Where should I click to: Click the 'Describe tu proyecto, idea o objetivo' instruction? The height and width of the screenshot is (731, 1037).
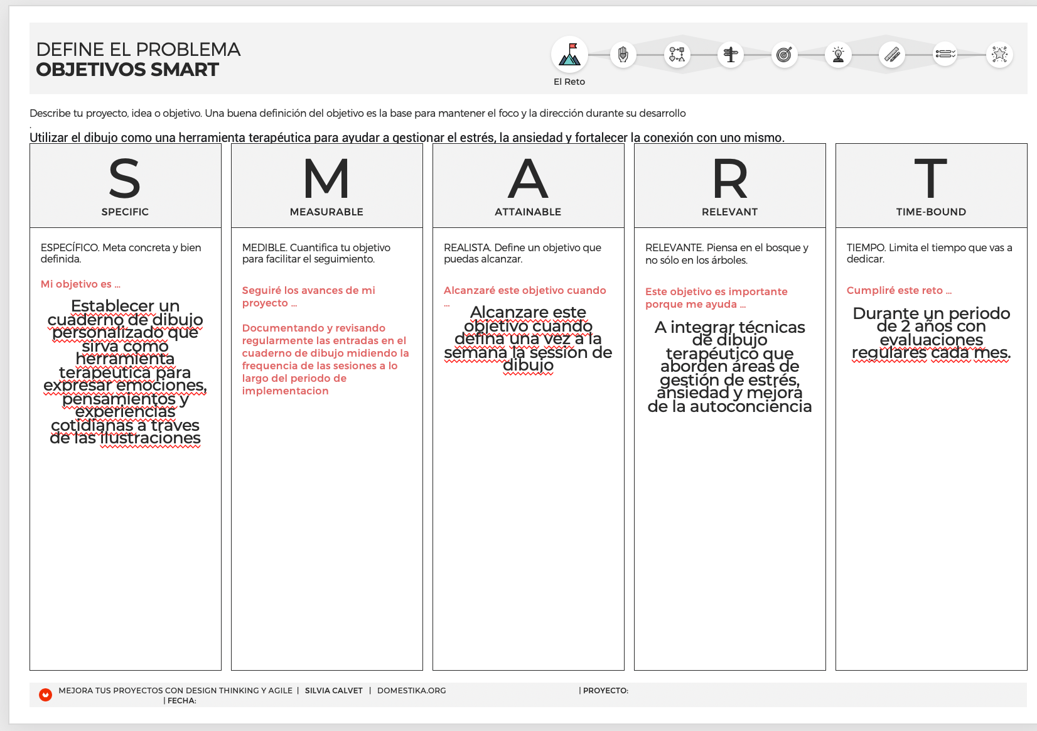[358, 113]
